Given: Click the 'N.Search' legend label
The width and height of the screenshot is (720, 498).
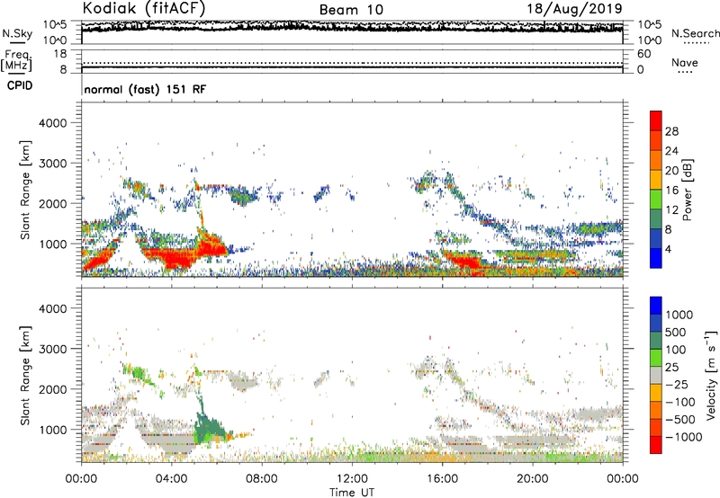Looking at the screenshot, I should [695, 33].
